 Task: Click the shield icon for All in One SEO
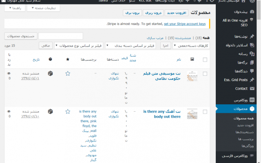[252, 20]
